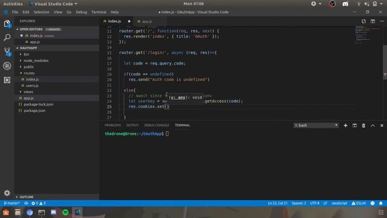Open the clock and calendar menu

tap(193, 4)
